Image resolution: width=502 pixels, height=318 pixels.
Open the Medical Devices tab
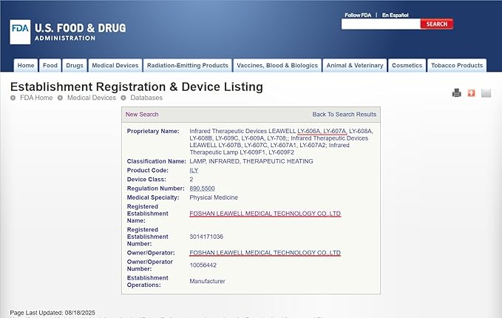click(x=115, y=65)
